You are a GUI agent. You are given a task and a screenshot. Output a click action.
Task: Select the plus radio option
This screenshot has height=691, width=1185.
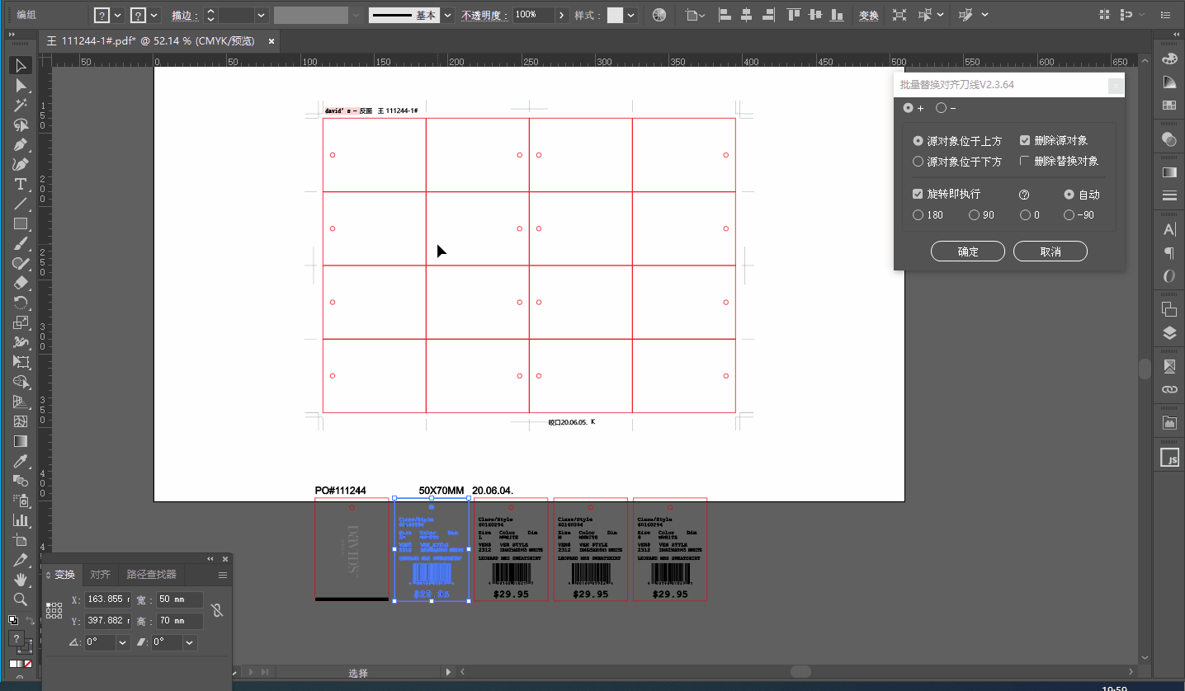point(914,108)
